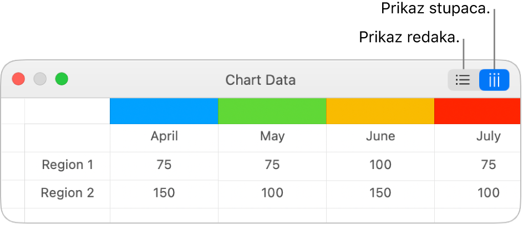
Task: Select the June column header cell
Action: 380,136
